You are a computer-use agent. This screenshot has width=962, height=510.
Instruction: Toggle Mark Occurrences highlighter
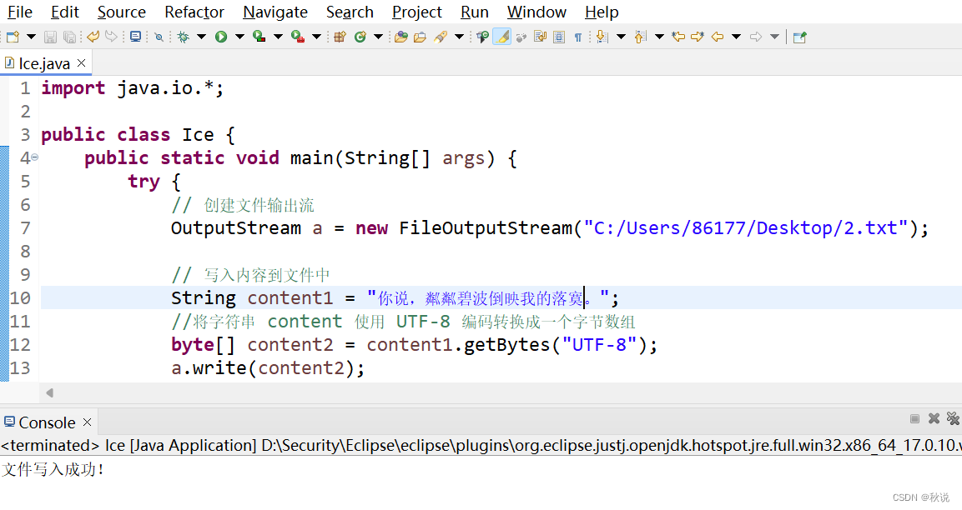point(502,37)
